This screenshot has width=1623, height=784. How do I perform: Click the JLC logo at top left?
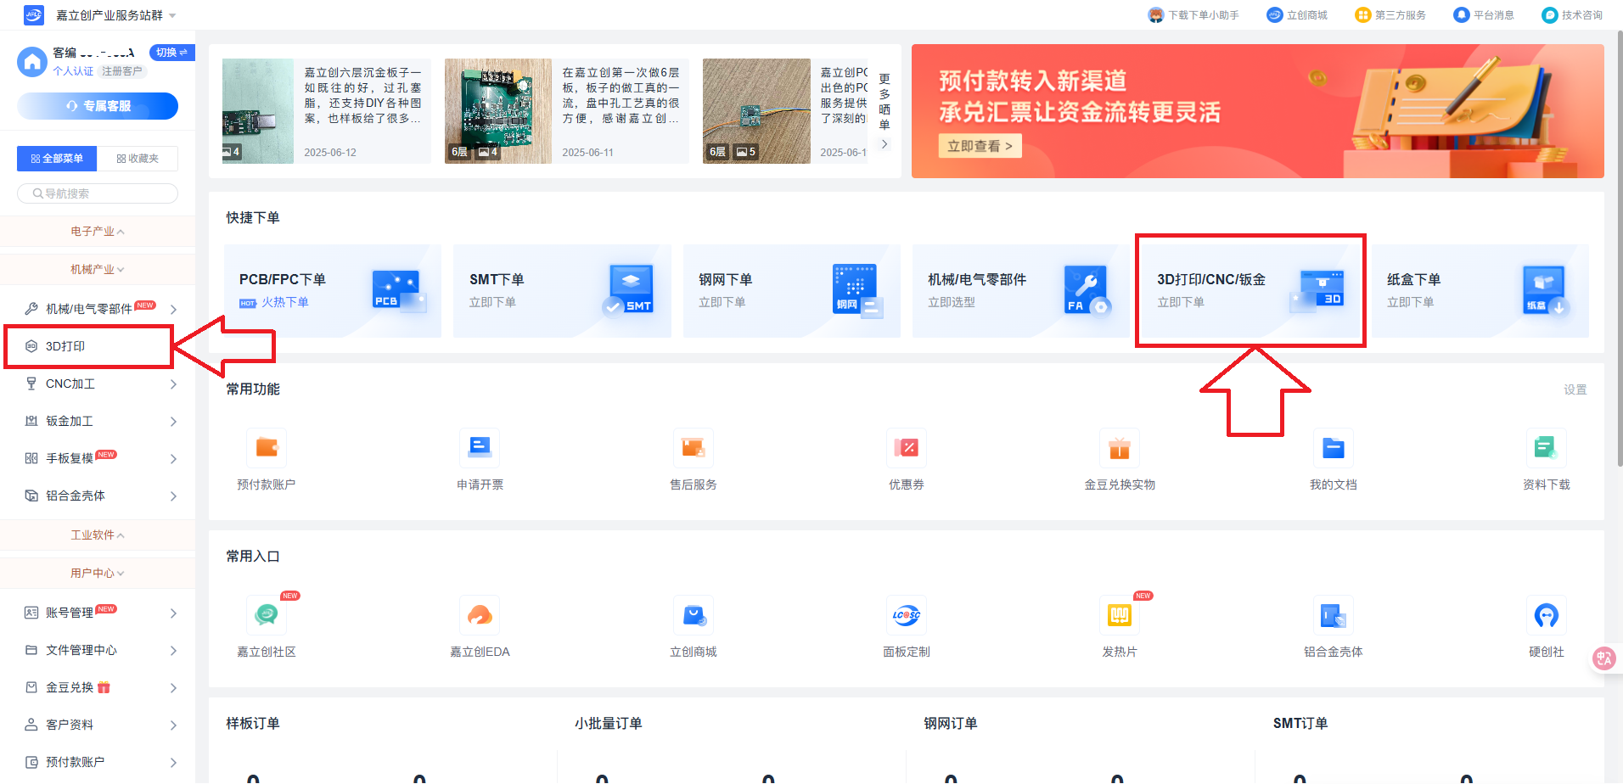(34, 15)
